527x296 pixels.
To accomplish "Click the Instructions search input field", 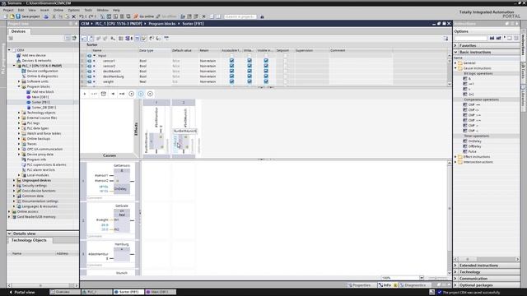I will pyautogui.click(x=470, y=39).
